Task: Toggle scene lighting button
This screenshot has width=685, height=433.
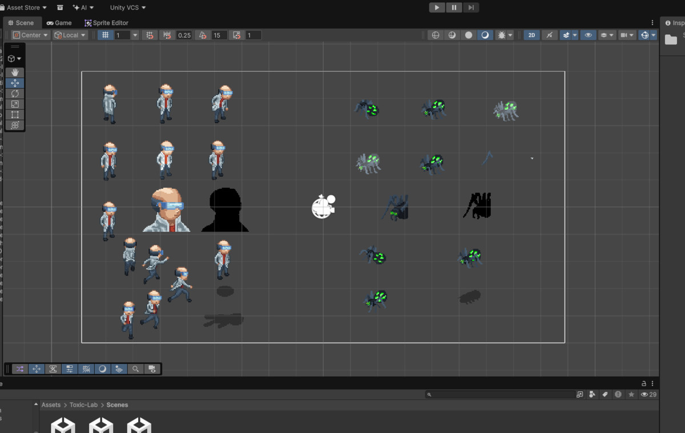Action: [549, 35]
